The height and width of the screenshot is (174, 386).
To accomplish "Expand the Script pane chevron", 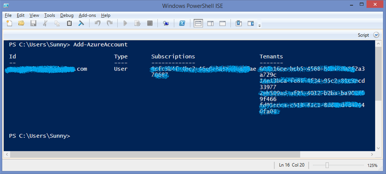I will point(376,35).
